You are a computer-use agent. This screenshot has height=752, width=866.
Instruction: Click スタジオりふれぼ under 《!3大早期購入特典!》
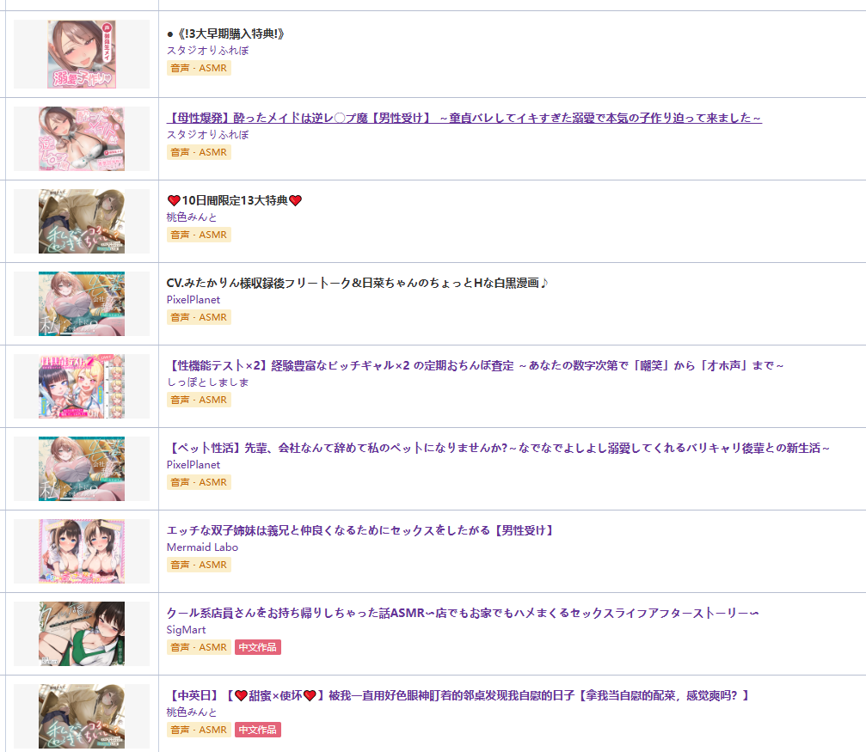(207, 50)
